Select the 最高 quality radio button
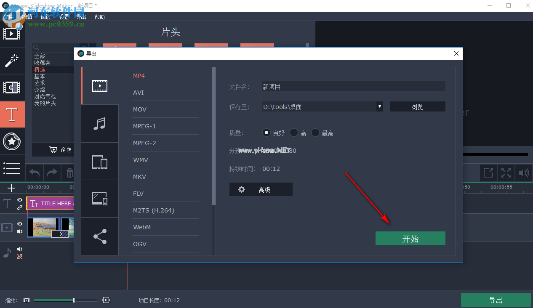Screen dimensions: 533x308 coord(315,133)
